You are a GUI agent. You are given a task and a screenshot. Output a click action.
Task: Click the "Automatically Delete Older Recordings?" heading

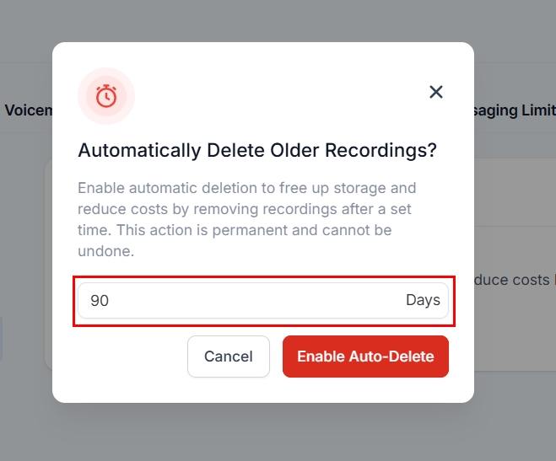(257, 151)
